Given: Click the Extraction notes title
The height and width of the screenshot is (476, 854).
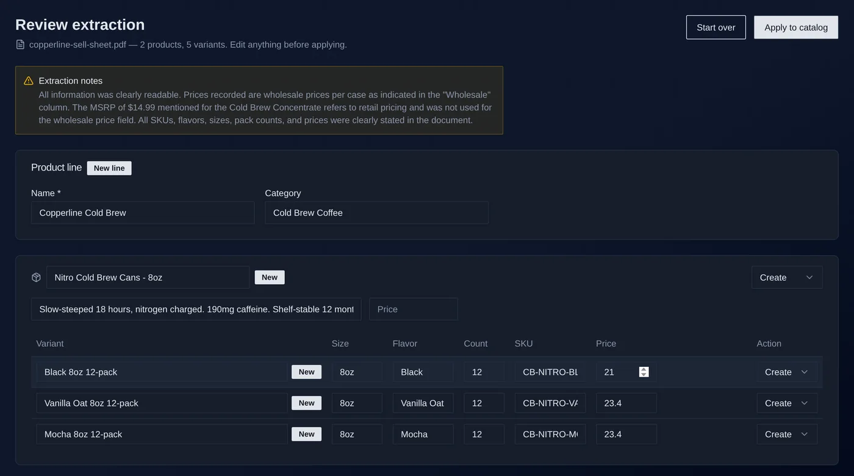Looking at the screenshot, I should tap(70, 80).
